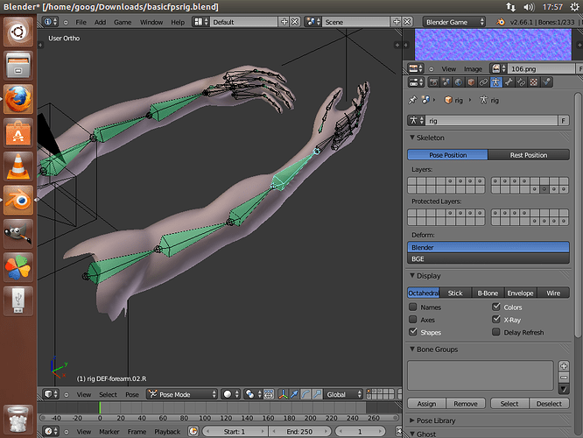The width and height of the screenshot is (583, 438).
Task: Open the Bone properties tab icon
Action: click(x=509, y=82)
